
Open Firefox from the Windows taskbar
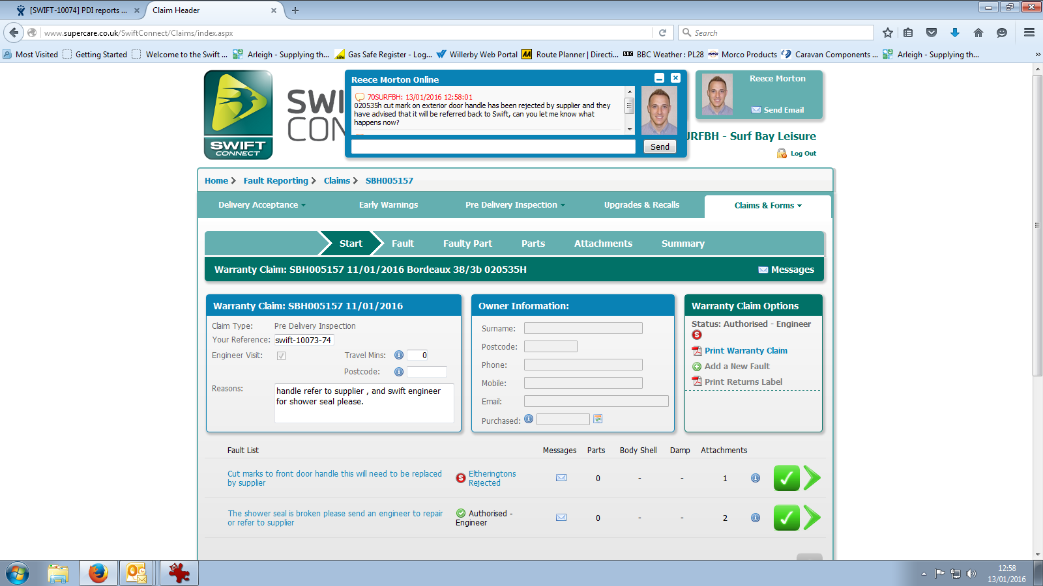[98, 573]
